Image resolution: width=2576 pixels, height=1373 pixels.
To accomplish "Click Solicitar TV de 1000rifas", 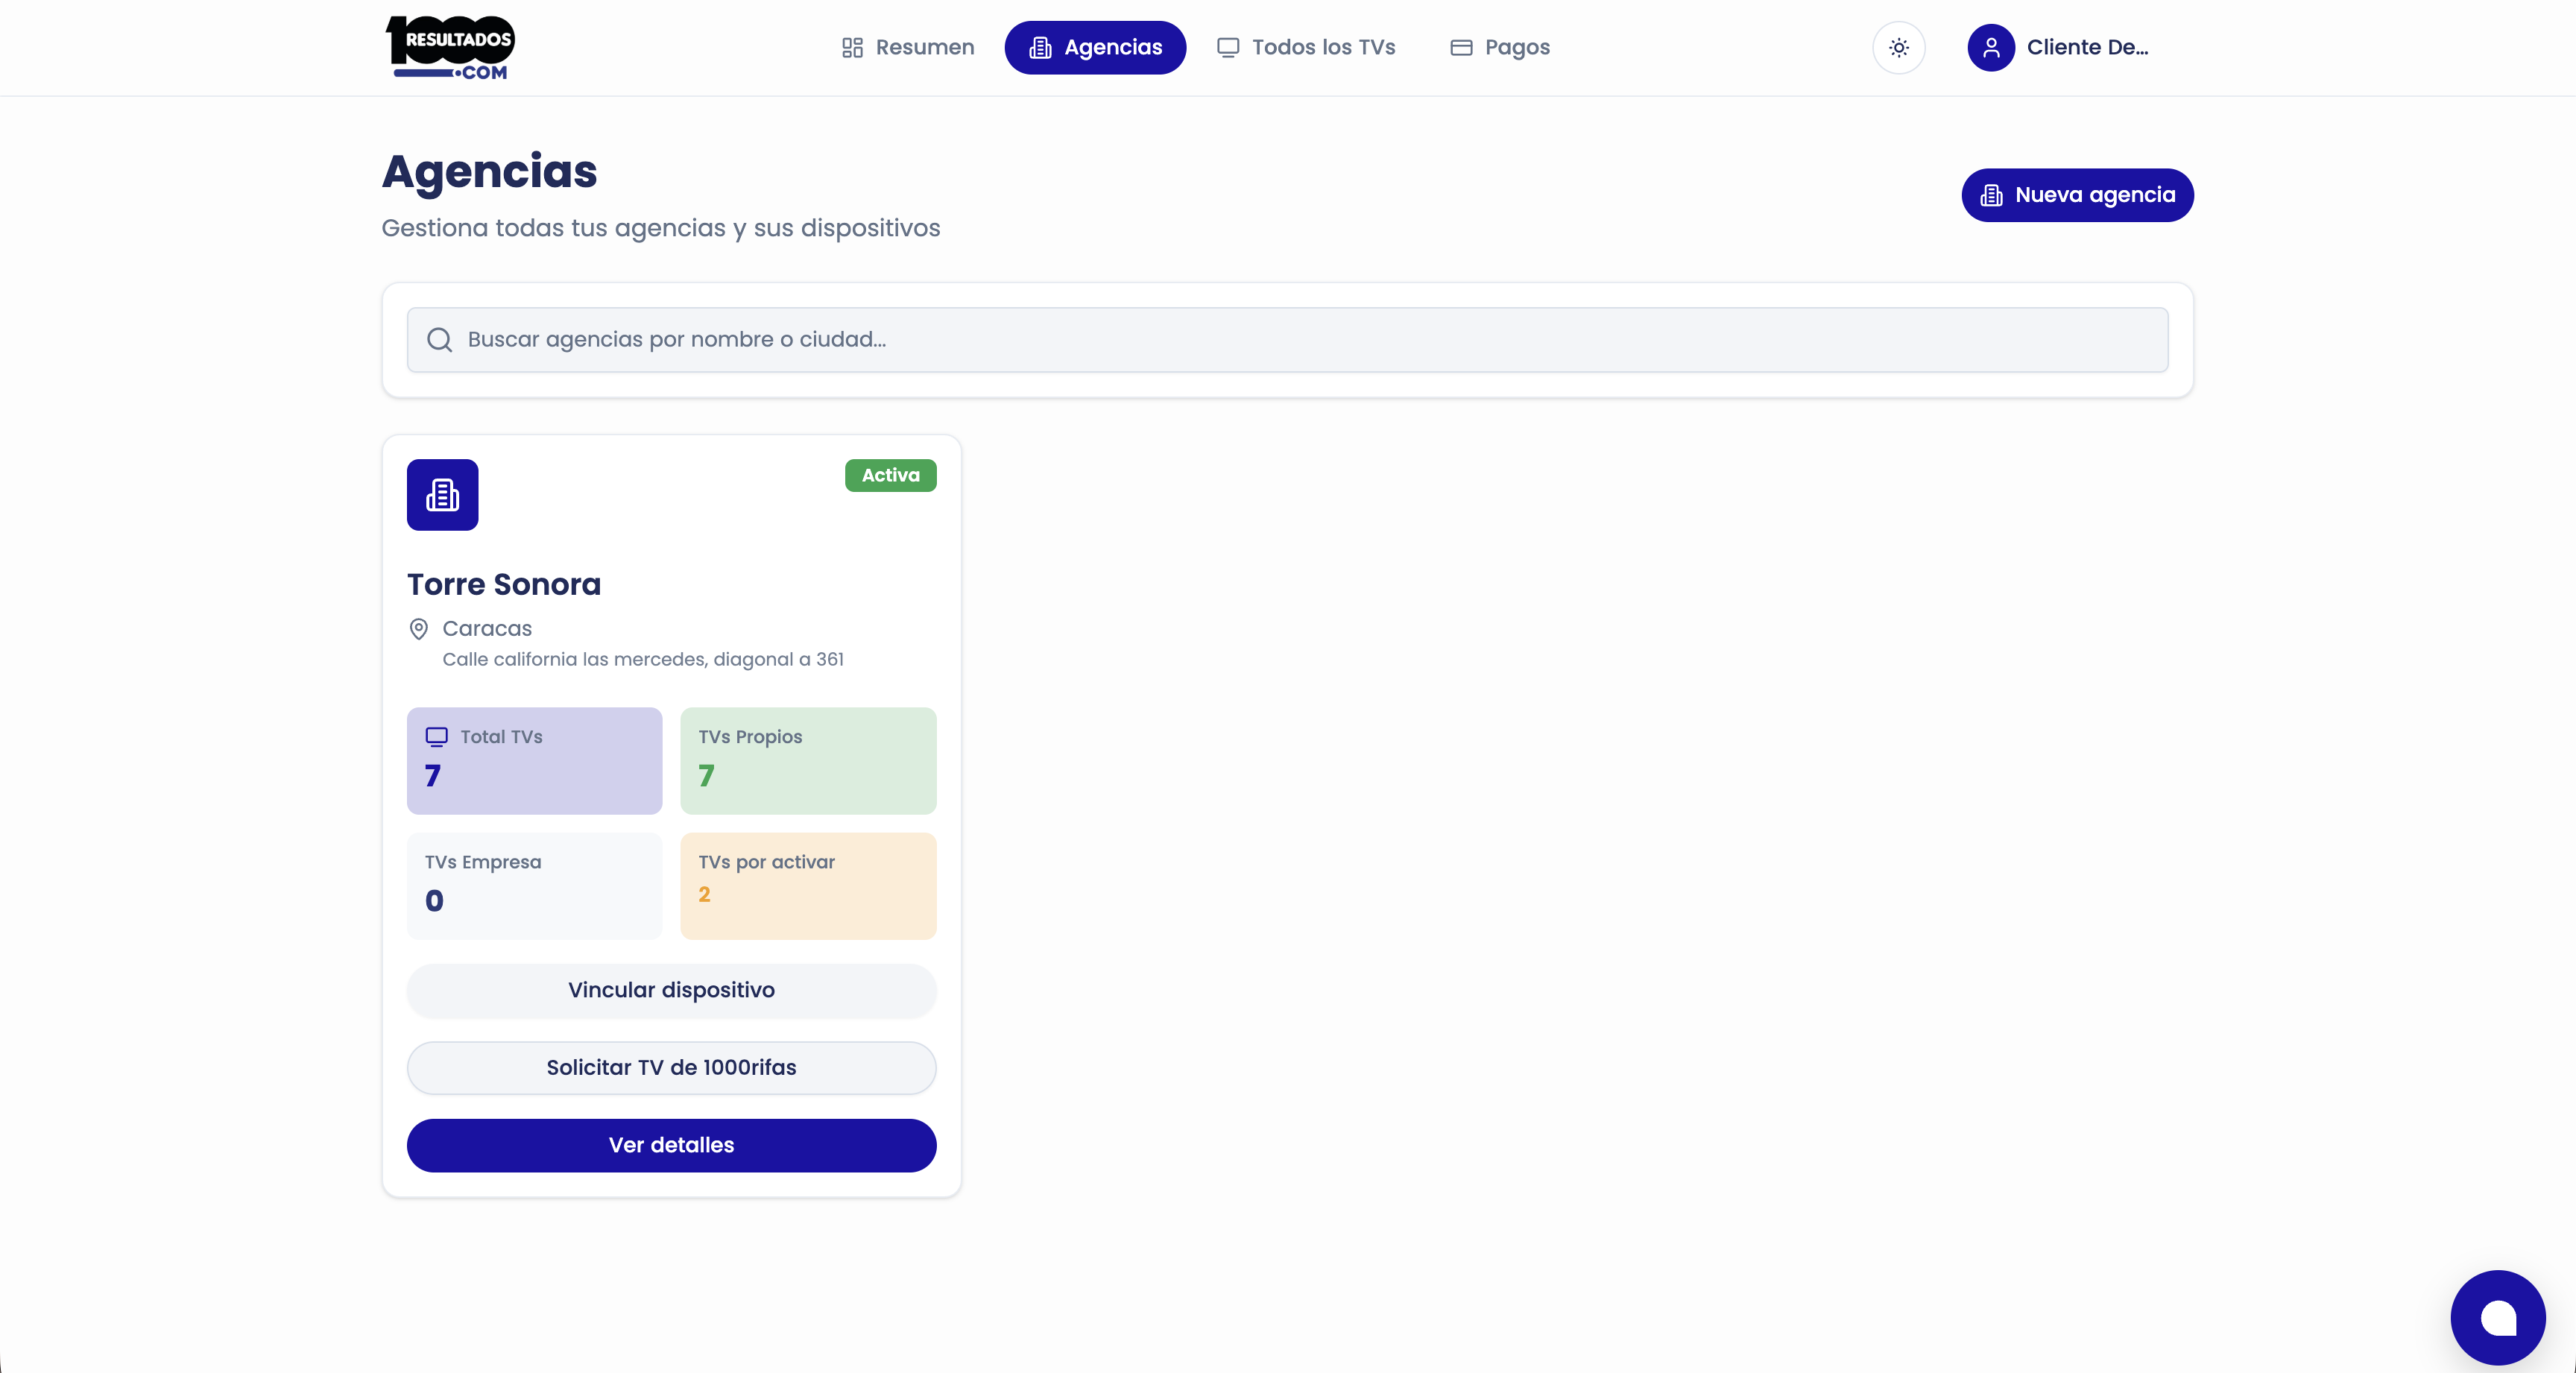I will pos(671,1067).
